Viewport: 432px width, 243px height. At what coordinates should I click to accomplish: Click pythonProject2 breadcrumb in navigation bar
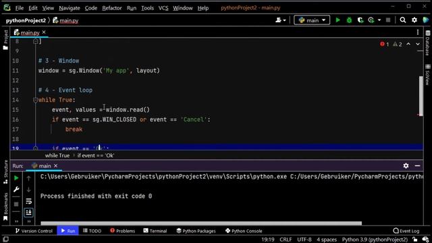[x=26, y=20]
